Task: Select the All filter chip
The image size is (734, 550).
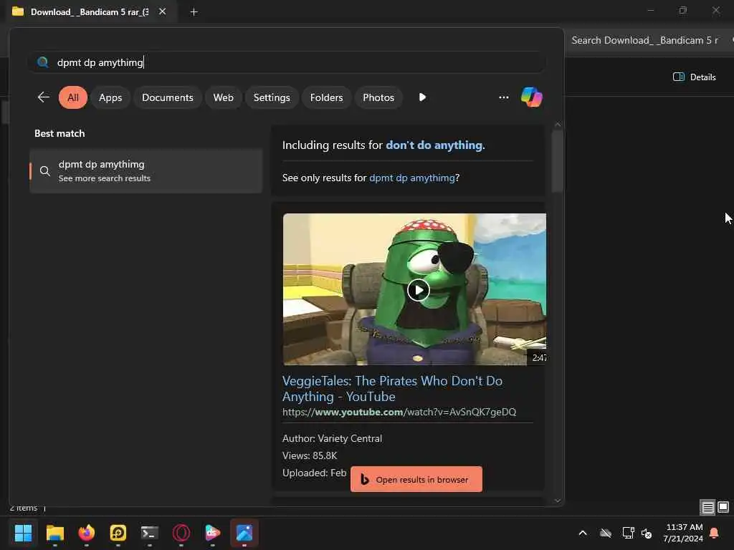Action: [x=73, y=97]
